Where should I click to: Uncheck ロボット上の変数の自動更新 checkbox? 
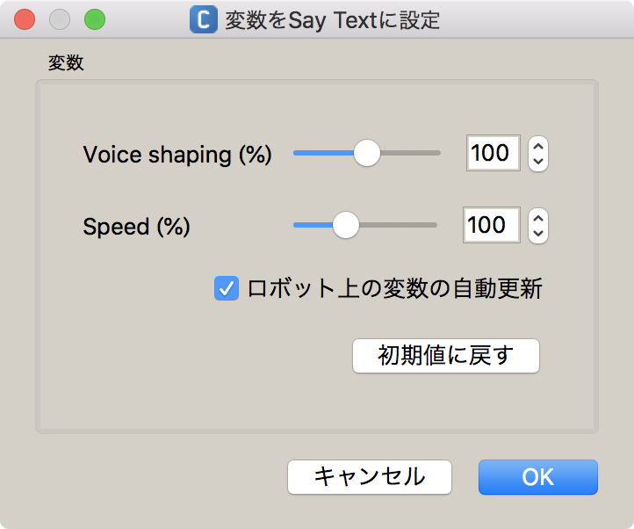pos(227,288)
